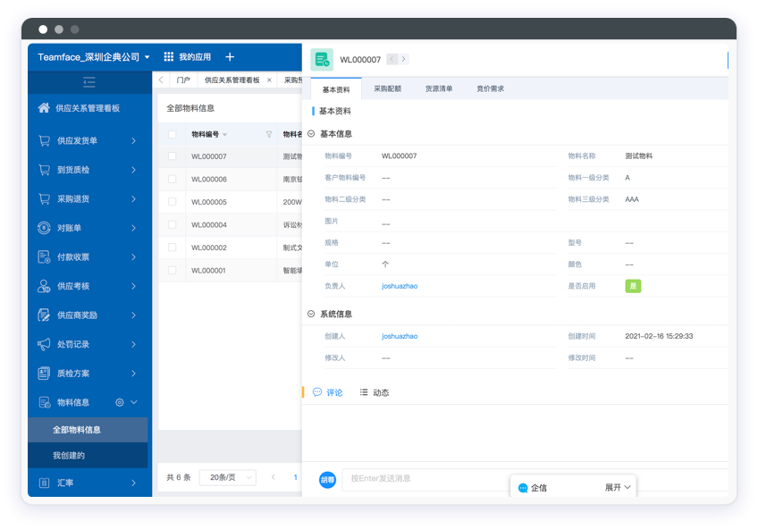
Task: Go to previous page arrow in pagination
Action: tap(274, 477)
